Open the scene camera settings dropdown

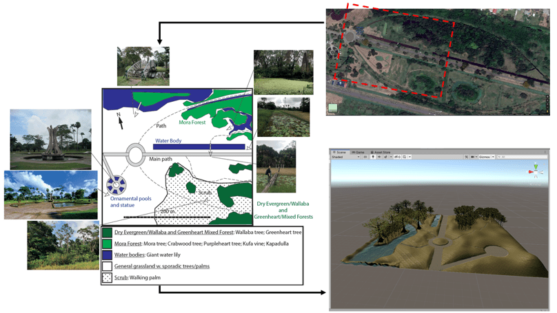[474, 157]
